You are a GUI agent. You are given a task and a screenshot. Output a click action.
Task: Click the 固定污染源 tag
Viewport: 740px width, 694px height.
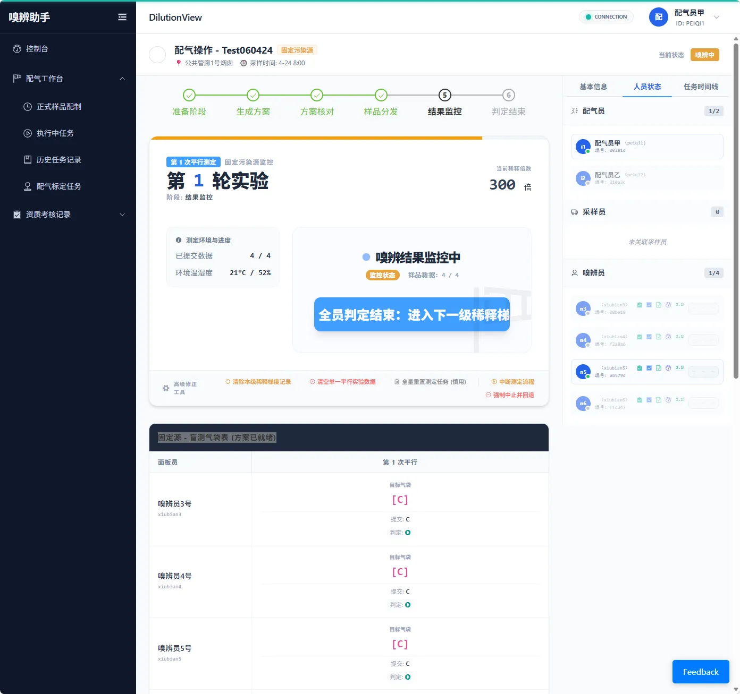coord(297,50)
